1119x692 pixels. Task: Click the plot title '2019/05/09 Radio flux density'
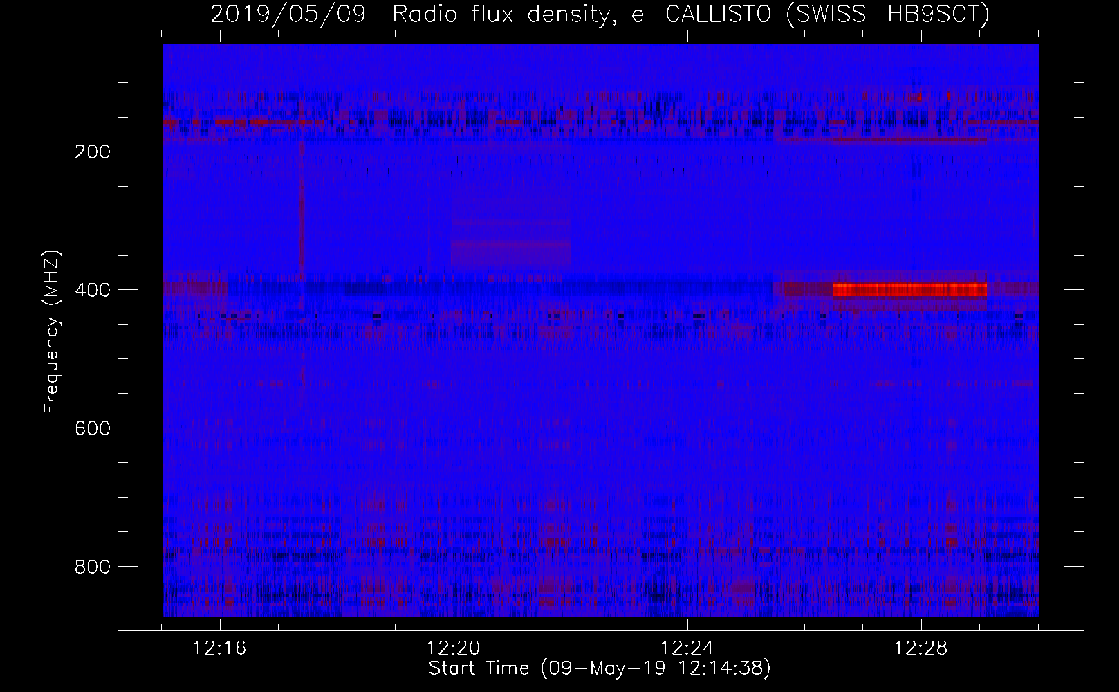tap(415, 14)
